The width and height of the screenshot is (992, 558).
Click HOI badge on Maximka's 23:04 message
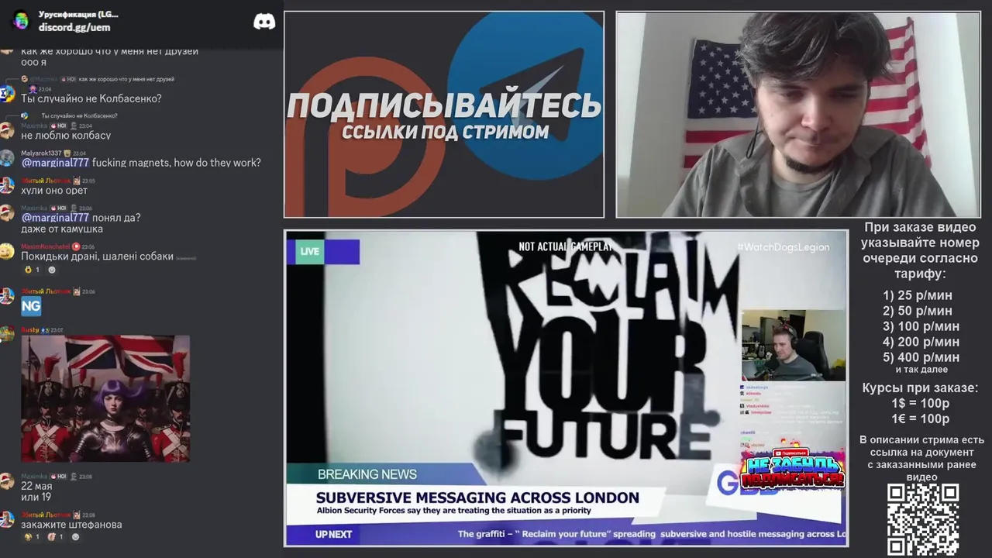coord(59,126)
